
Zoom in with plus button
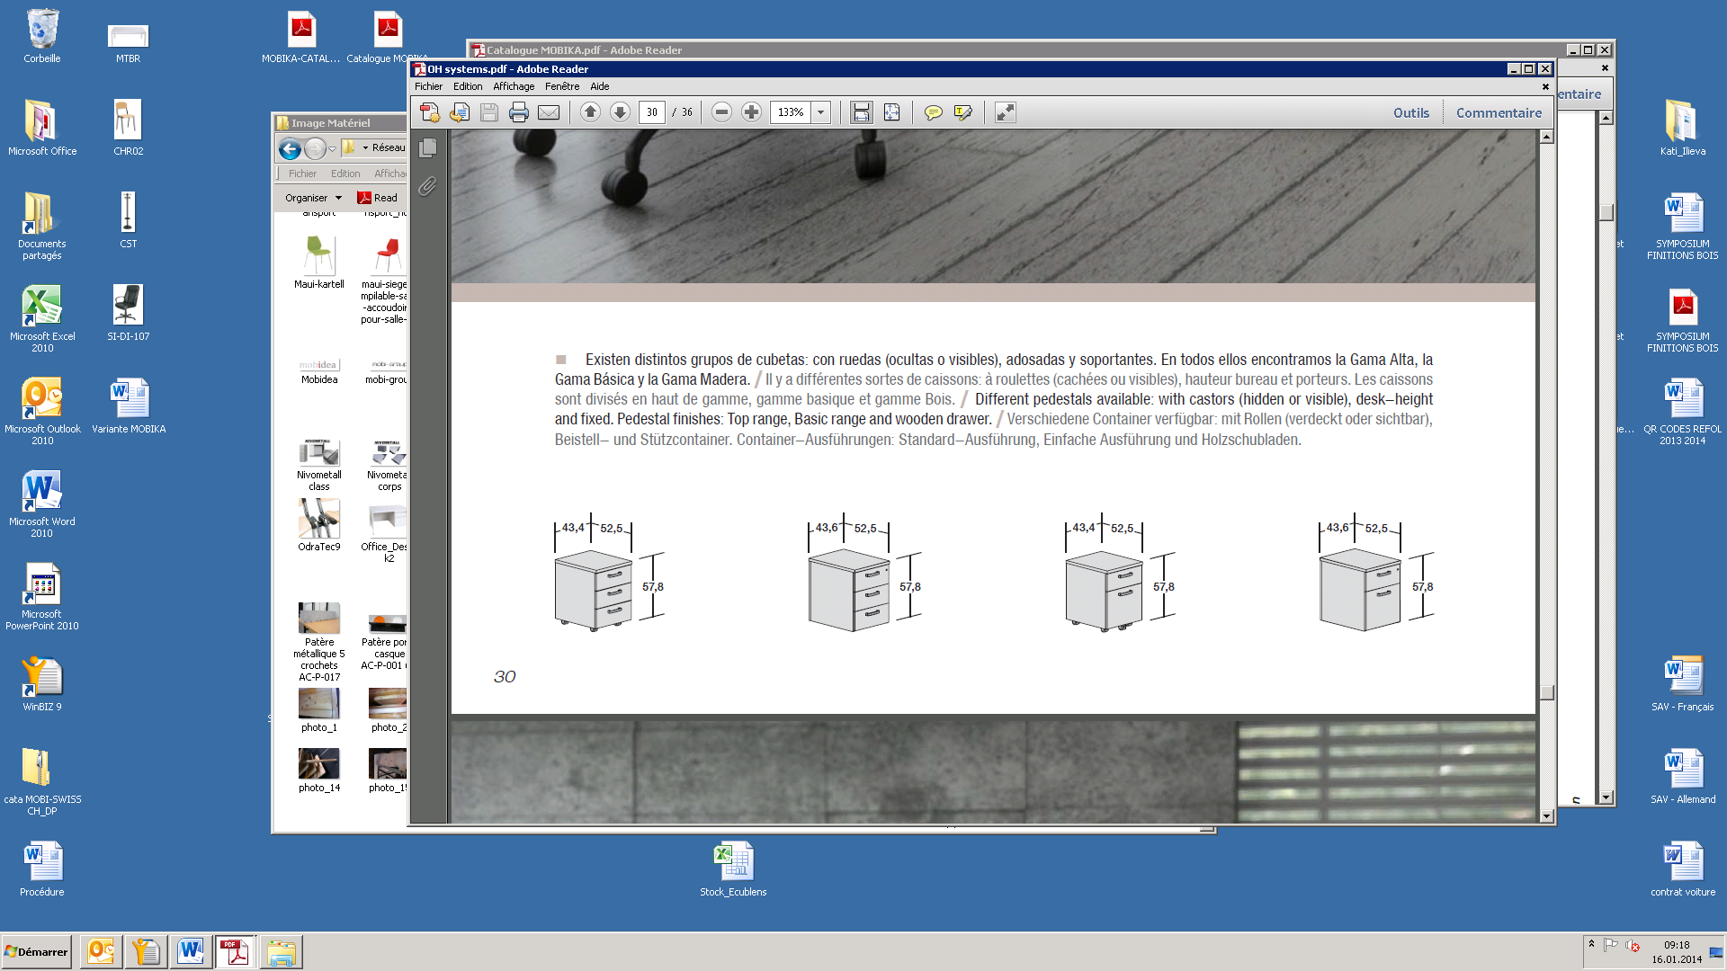751,112
